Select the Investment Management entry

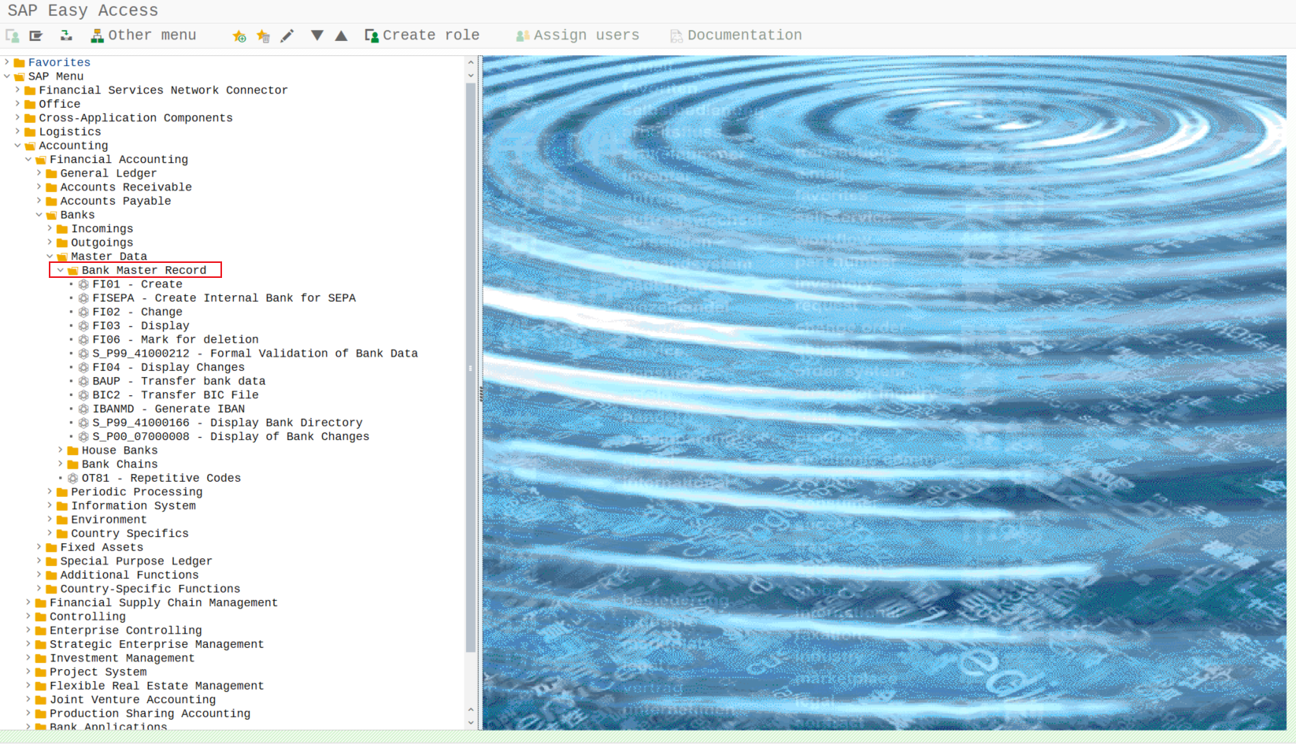click(x=122, y=658)
